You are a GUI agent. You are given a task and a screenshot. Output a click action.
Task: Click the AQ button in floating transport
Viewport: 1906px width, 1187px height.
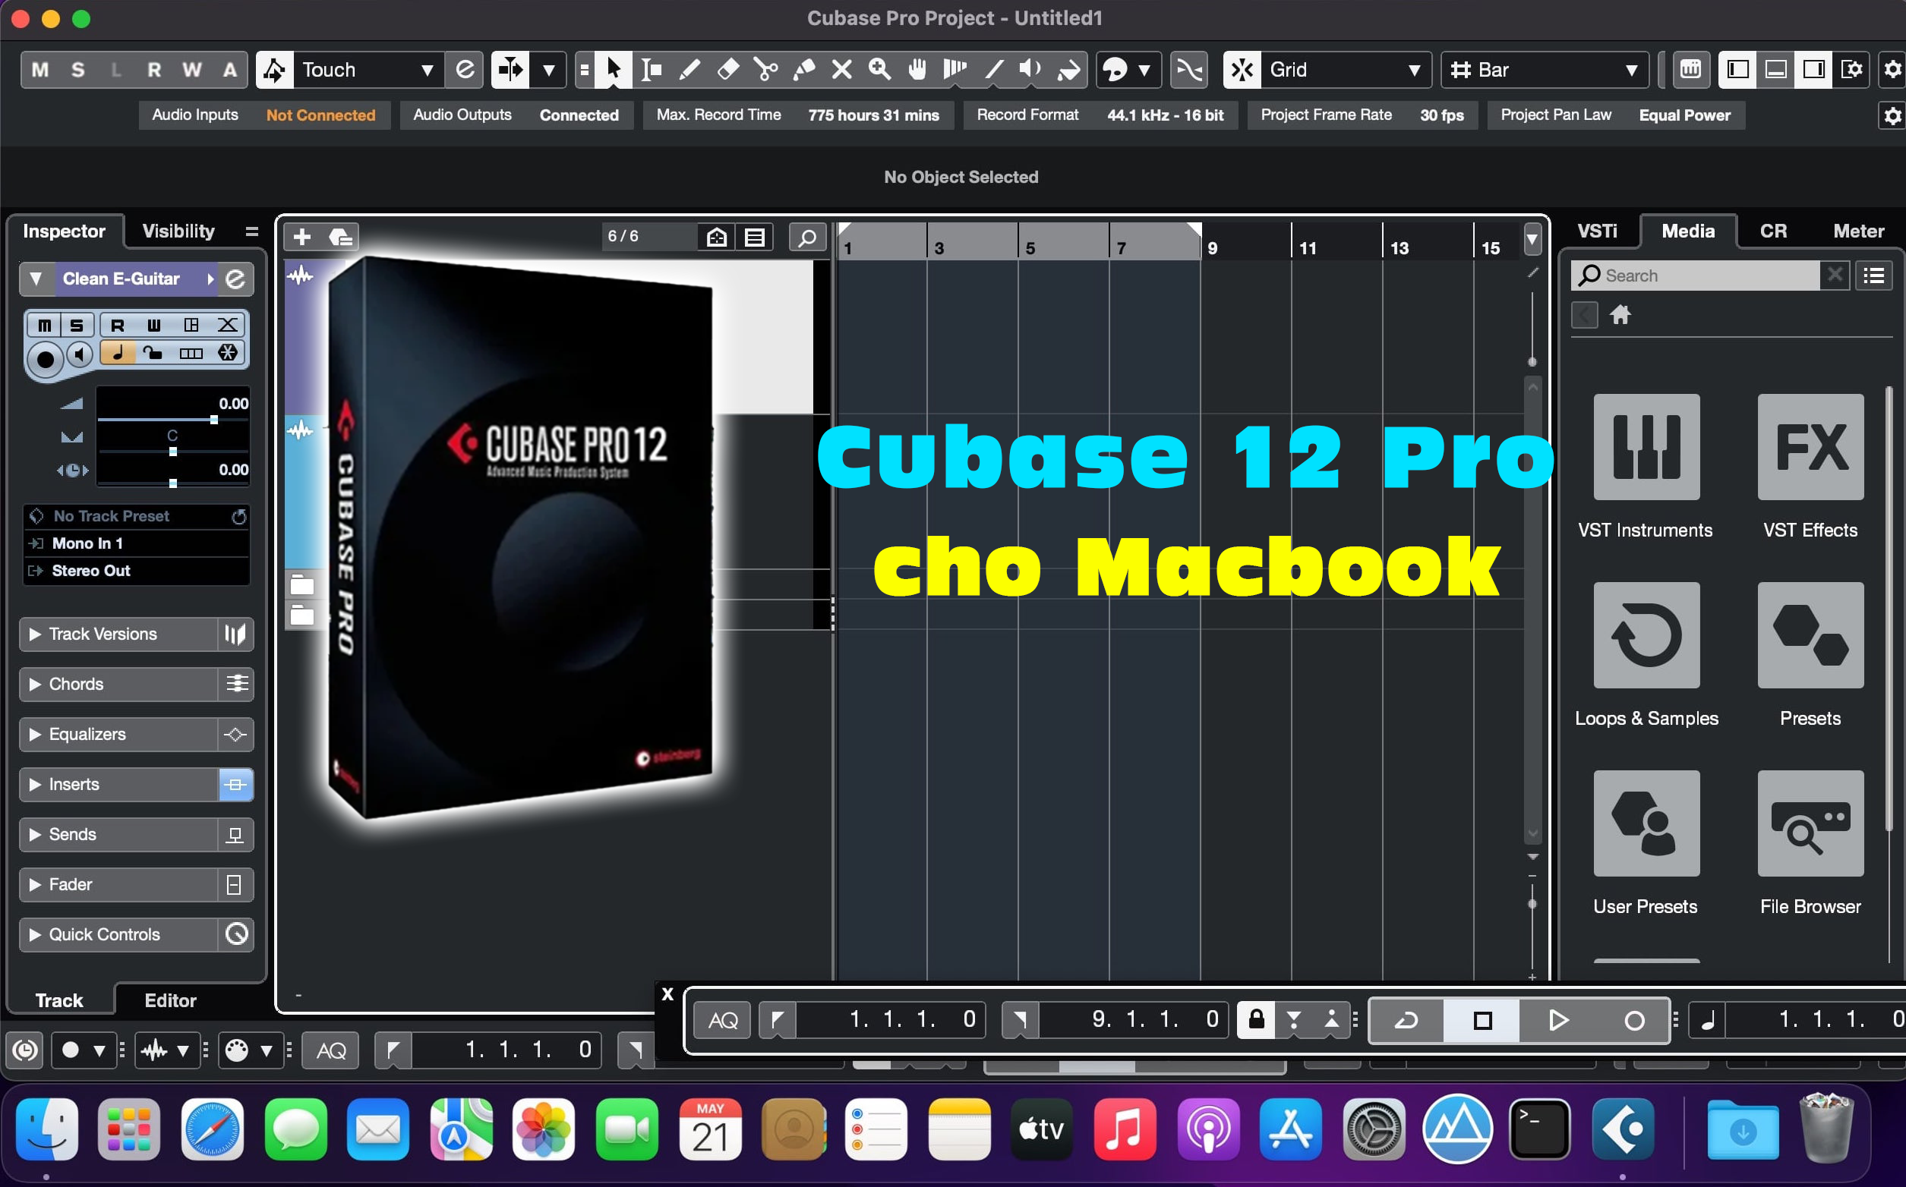pyautogui.click(x=722, y=1020)
